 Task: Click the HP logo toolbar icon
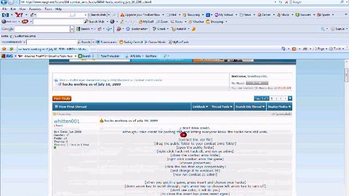tap(5, 15)
